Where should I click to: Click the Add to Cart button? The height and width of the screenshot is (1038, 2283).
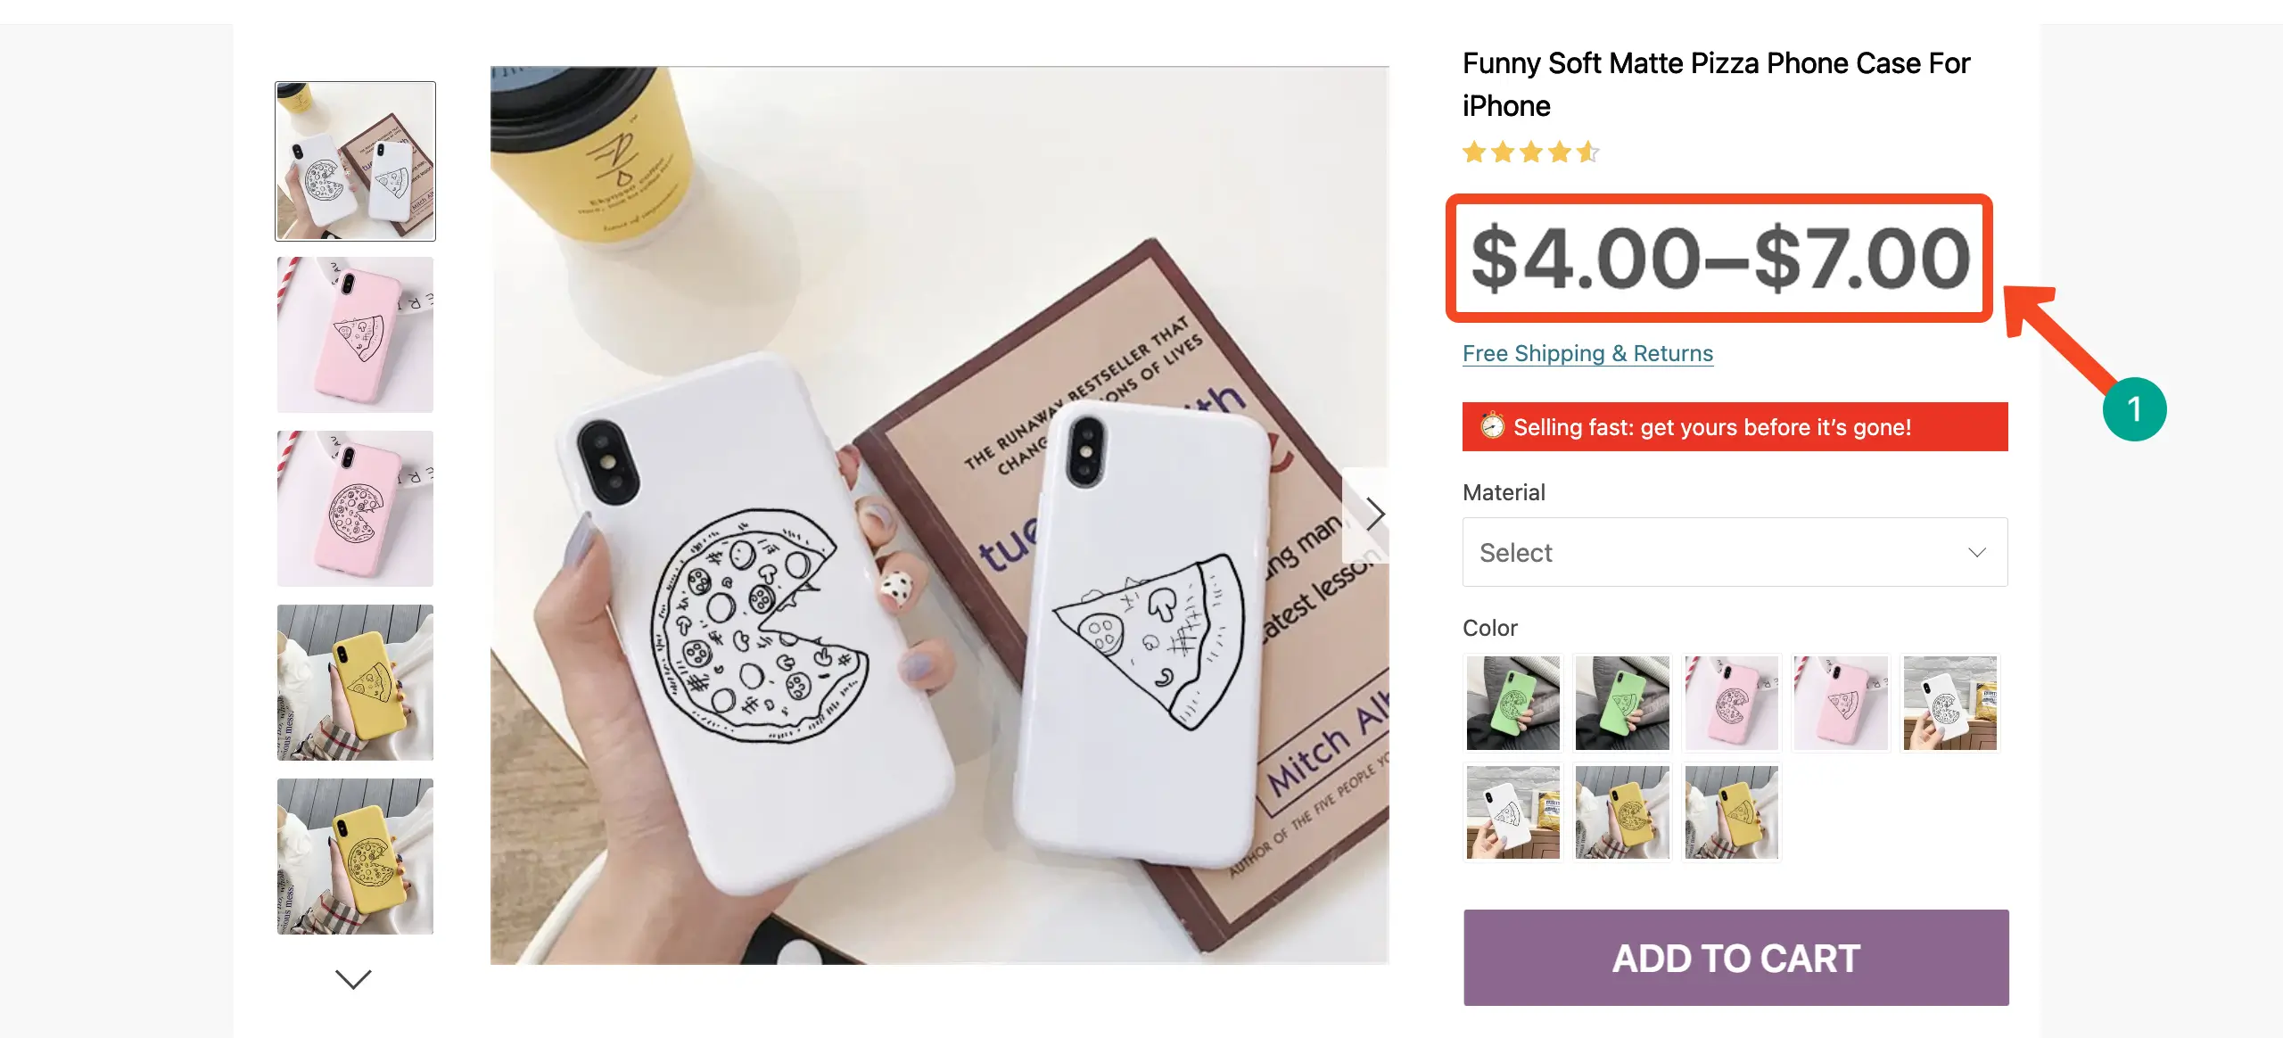(x=1735, y=958)
